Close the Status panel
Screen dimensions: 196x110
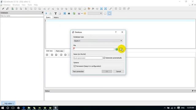(x=195, y=91)
